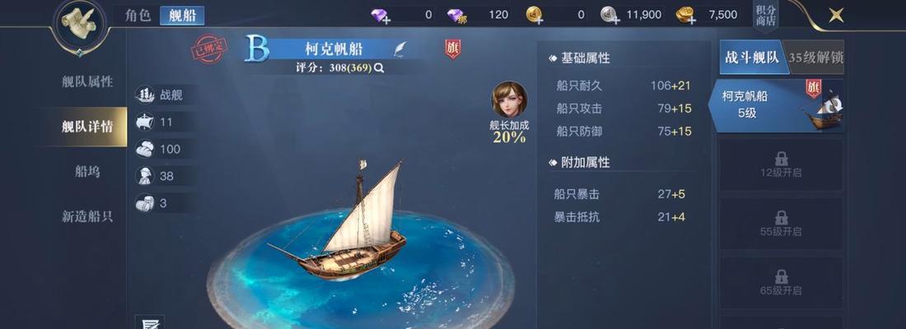
Task: Select the 舰船 tab
Action: tap(182, 16)
